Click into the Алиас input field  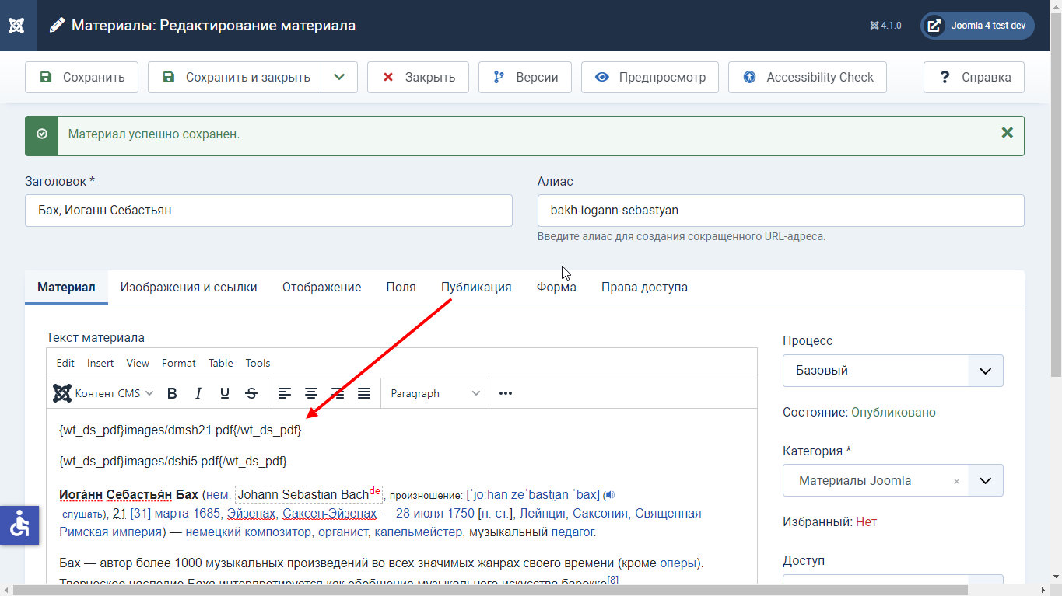click(x=780, y=211)
